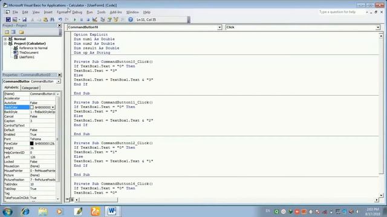
Task: Close the Project explorer panel
Action: pyautogui.click(x=59, y=25)
